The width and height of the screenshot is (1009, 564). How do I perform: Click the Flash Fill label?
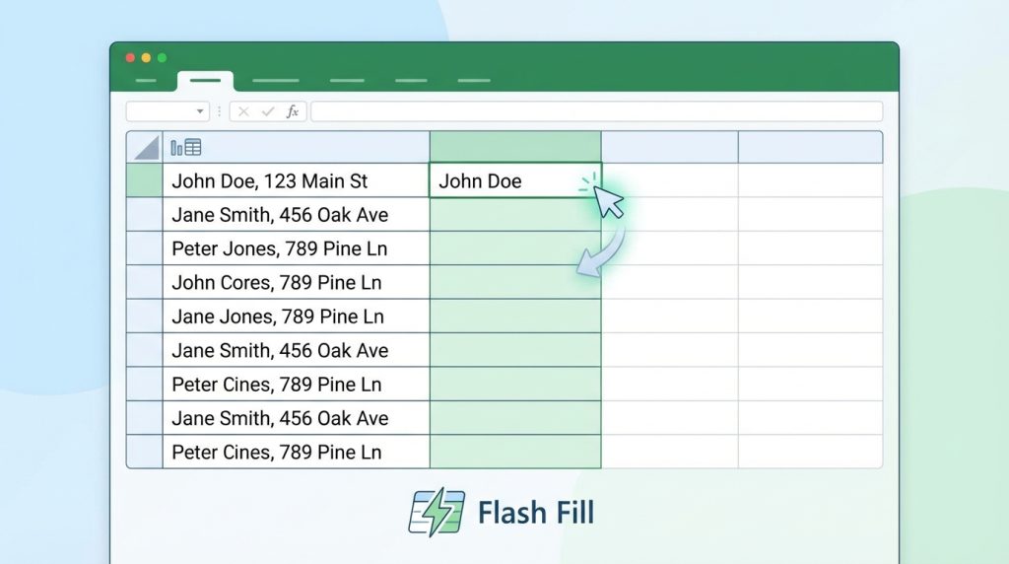point(536,513)
